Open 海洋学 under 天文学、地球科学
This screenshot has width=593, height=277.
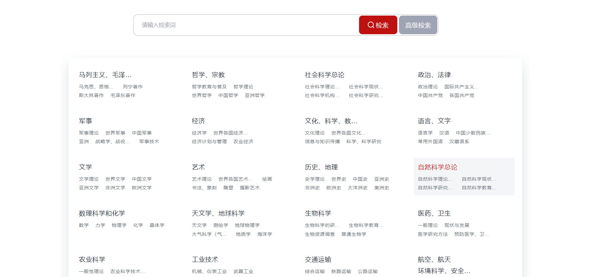click(265, 234)
